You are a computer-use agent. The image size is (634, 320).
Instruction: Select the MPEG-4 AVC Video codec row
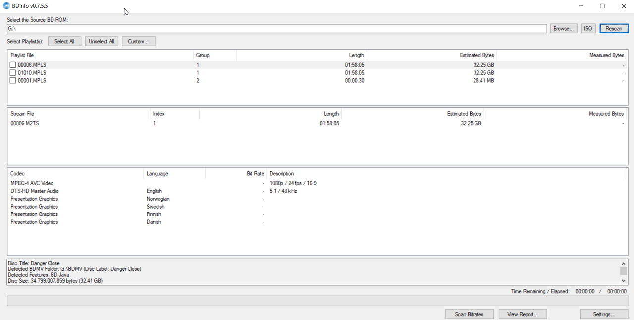click(317, 183)
